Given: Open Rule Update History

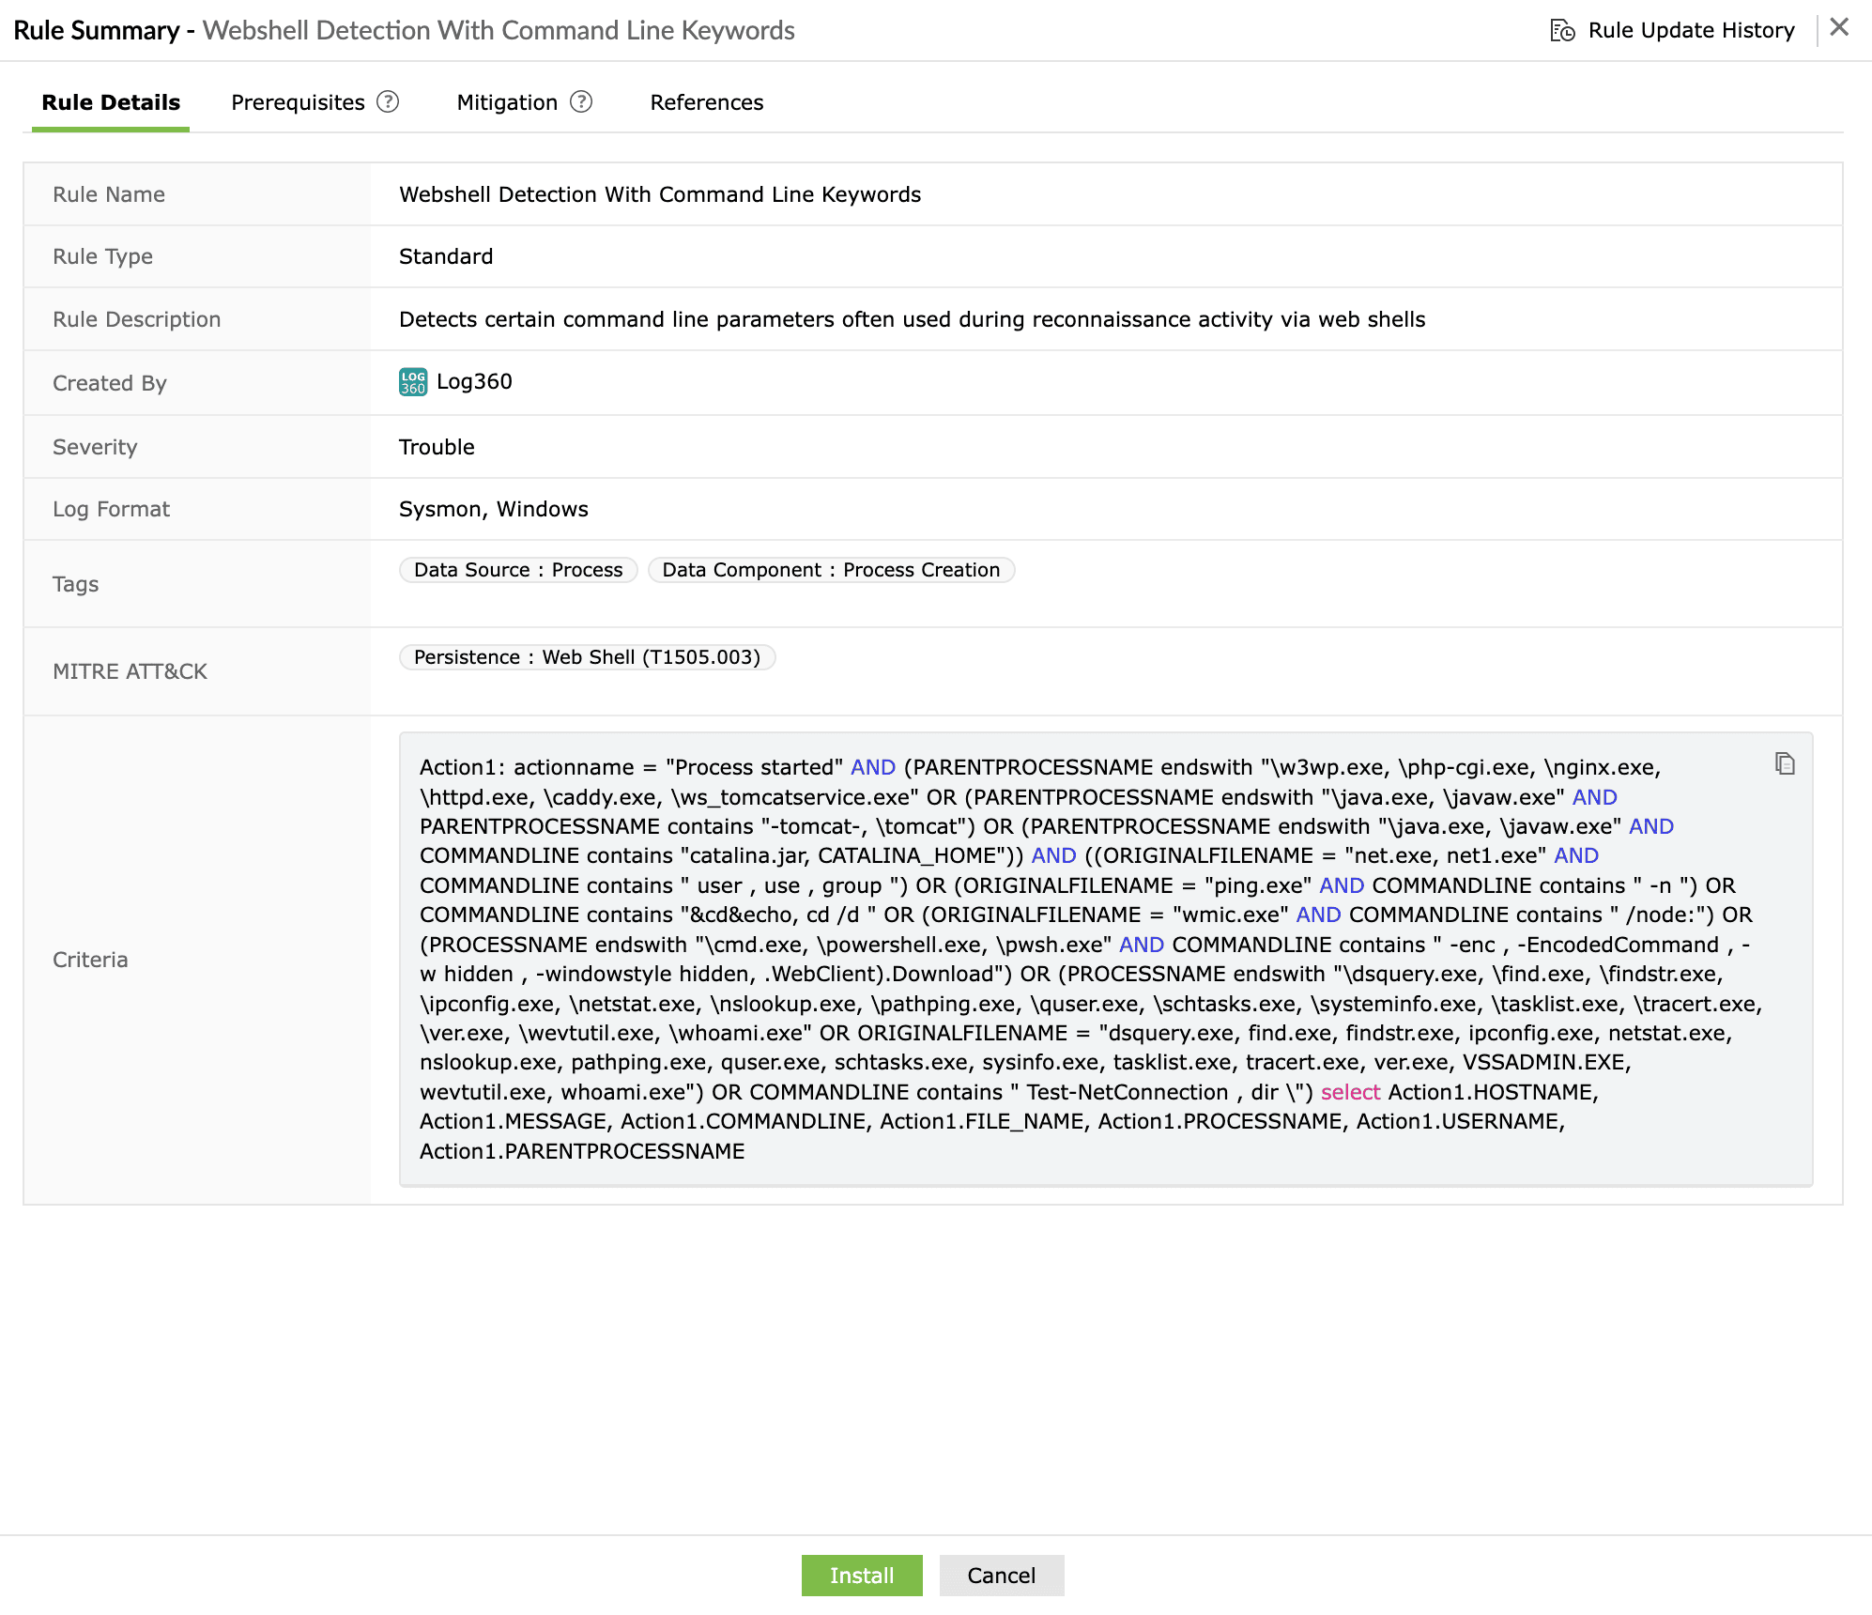Looking at the screenshot, I should (1689, 29).
